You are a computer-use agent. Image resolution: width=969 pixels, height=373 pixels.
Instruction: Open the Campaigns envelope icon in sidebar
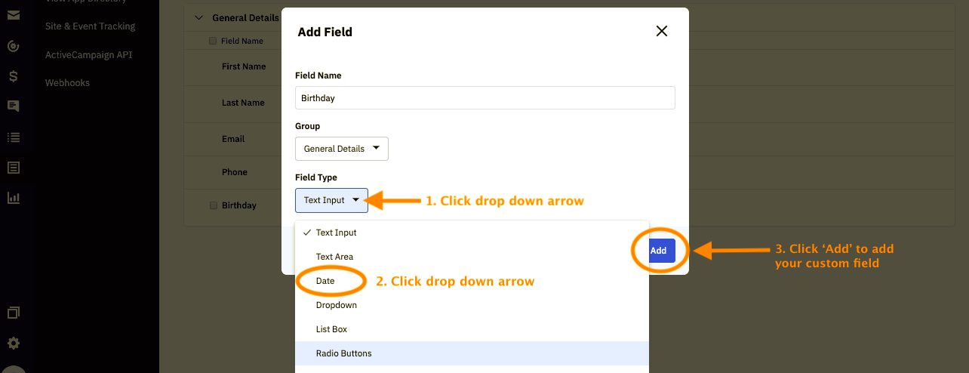[13, 16]
